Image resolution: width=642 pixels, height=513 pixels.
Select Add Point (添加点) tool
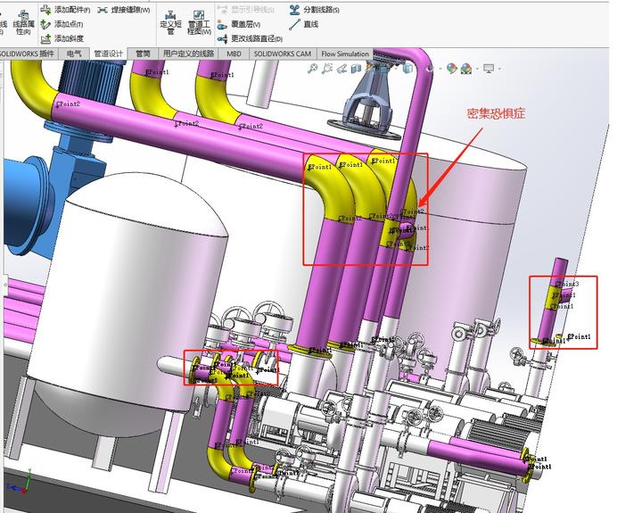click(62, 24)
